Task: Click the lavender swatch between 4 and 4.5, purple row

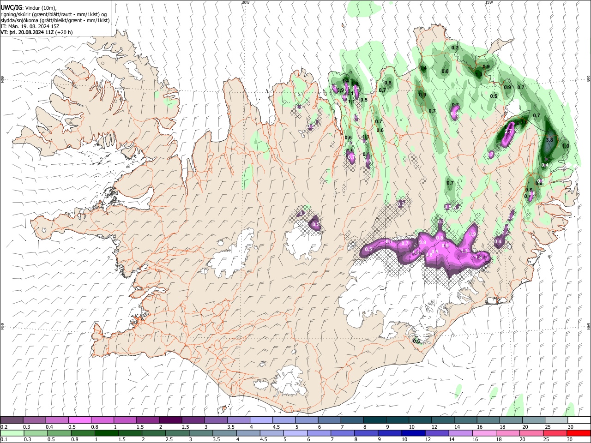Action: click(261, 420)
